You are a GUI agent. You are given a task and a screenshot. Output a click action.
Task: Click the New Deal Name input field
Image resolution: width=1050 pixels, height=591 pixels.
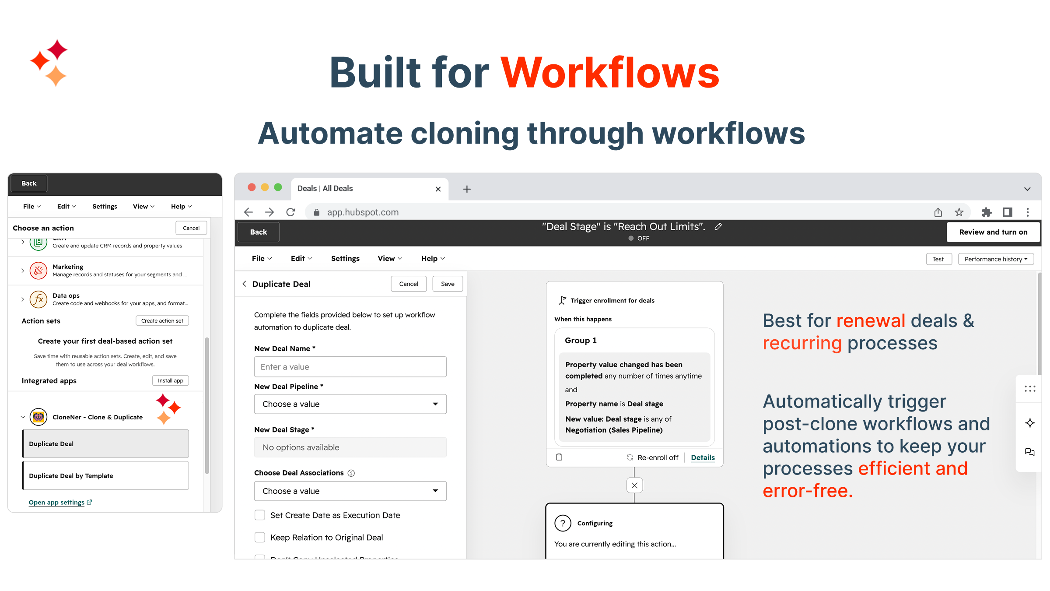click(x=350, y=367)
